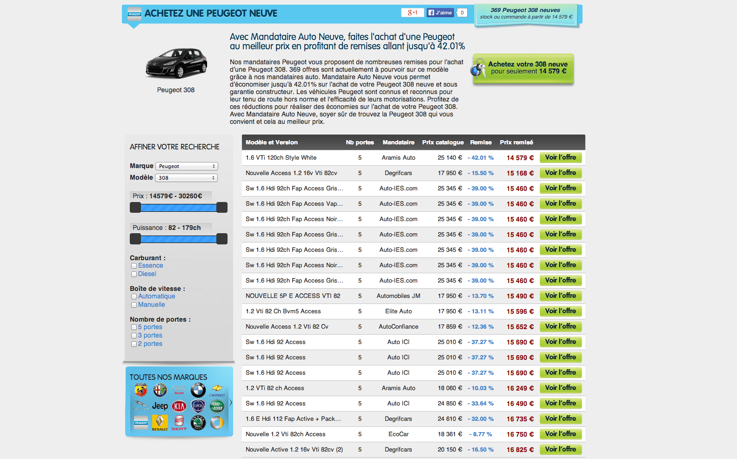
Task: Check the 2 portes filter
Action: [x=134, y=344]
